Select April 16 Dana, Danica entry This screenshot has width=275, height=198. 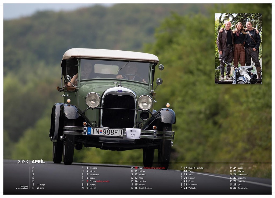(143, 188)
